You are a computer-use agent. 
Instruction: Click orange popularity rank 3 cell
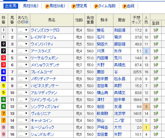[x=146, y=107]
